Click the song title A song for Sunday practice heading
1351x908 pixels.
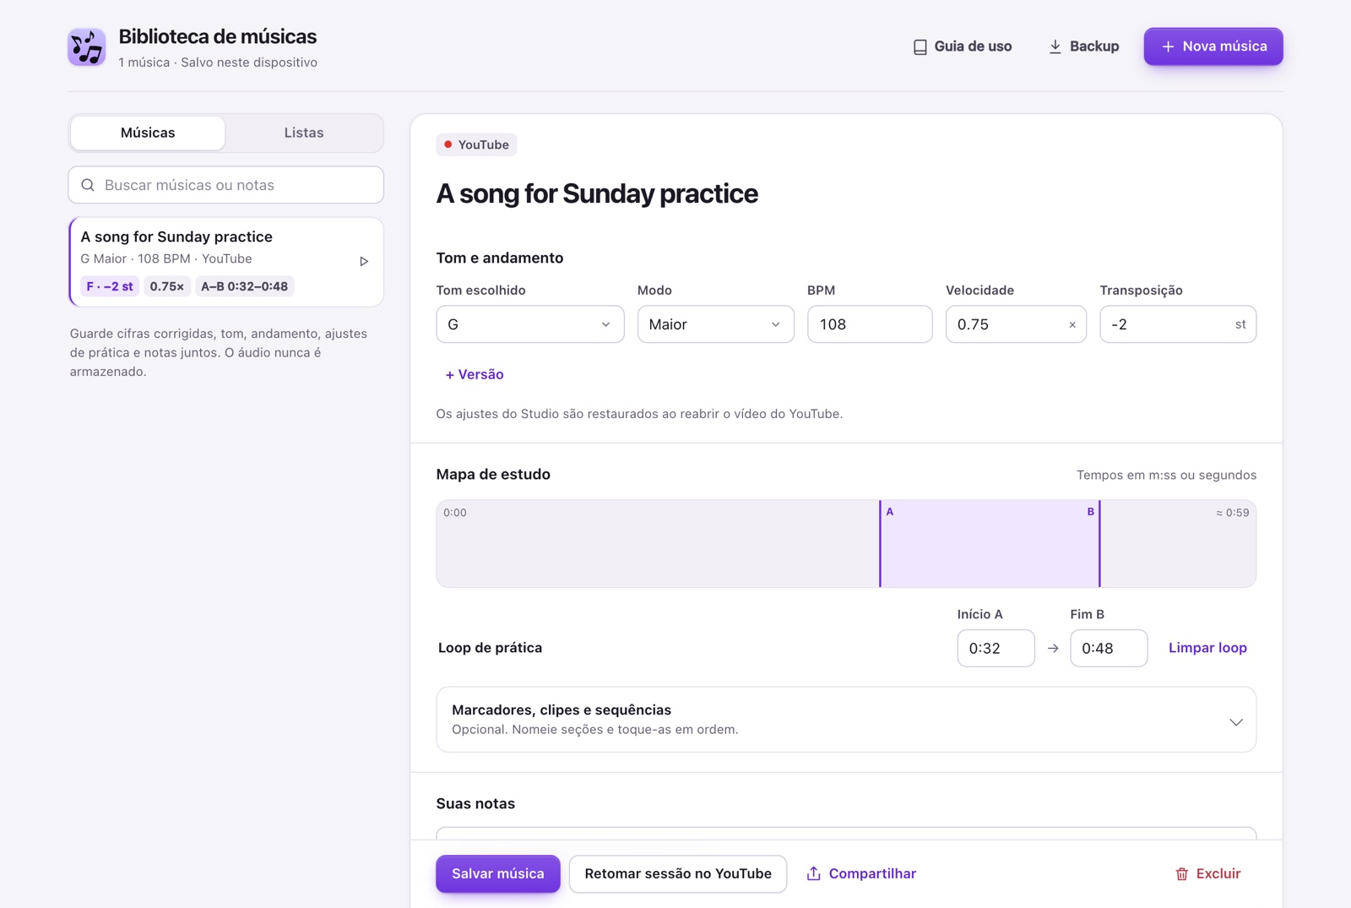[x=597, y=193]
